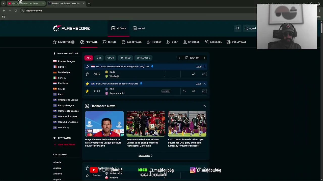Open the News section
Image resolution: width=323 pixels, height=181 pixels.
tap(139, 28)
